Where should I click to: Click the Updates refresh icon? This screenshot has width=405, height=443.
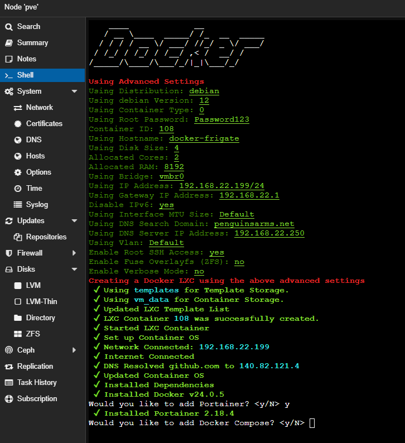[x=9, y=221]
